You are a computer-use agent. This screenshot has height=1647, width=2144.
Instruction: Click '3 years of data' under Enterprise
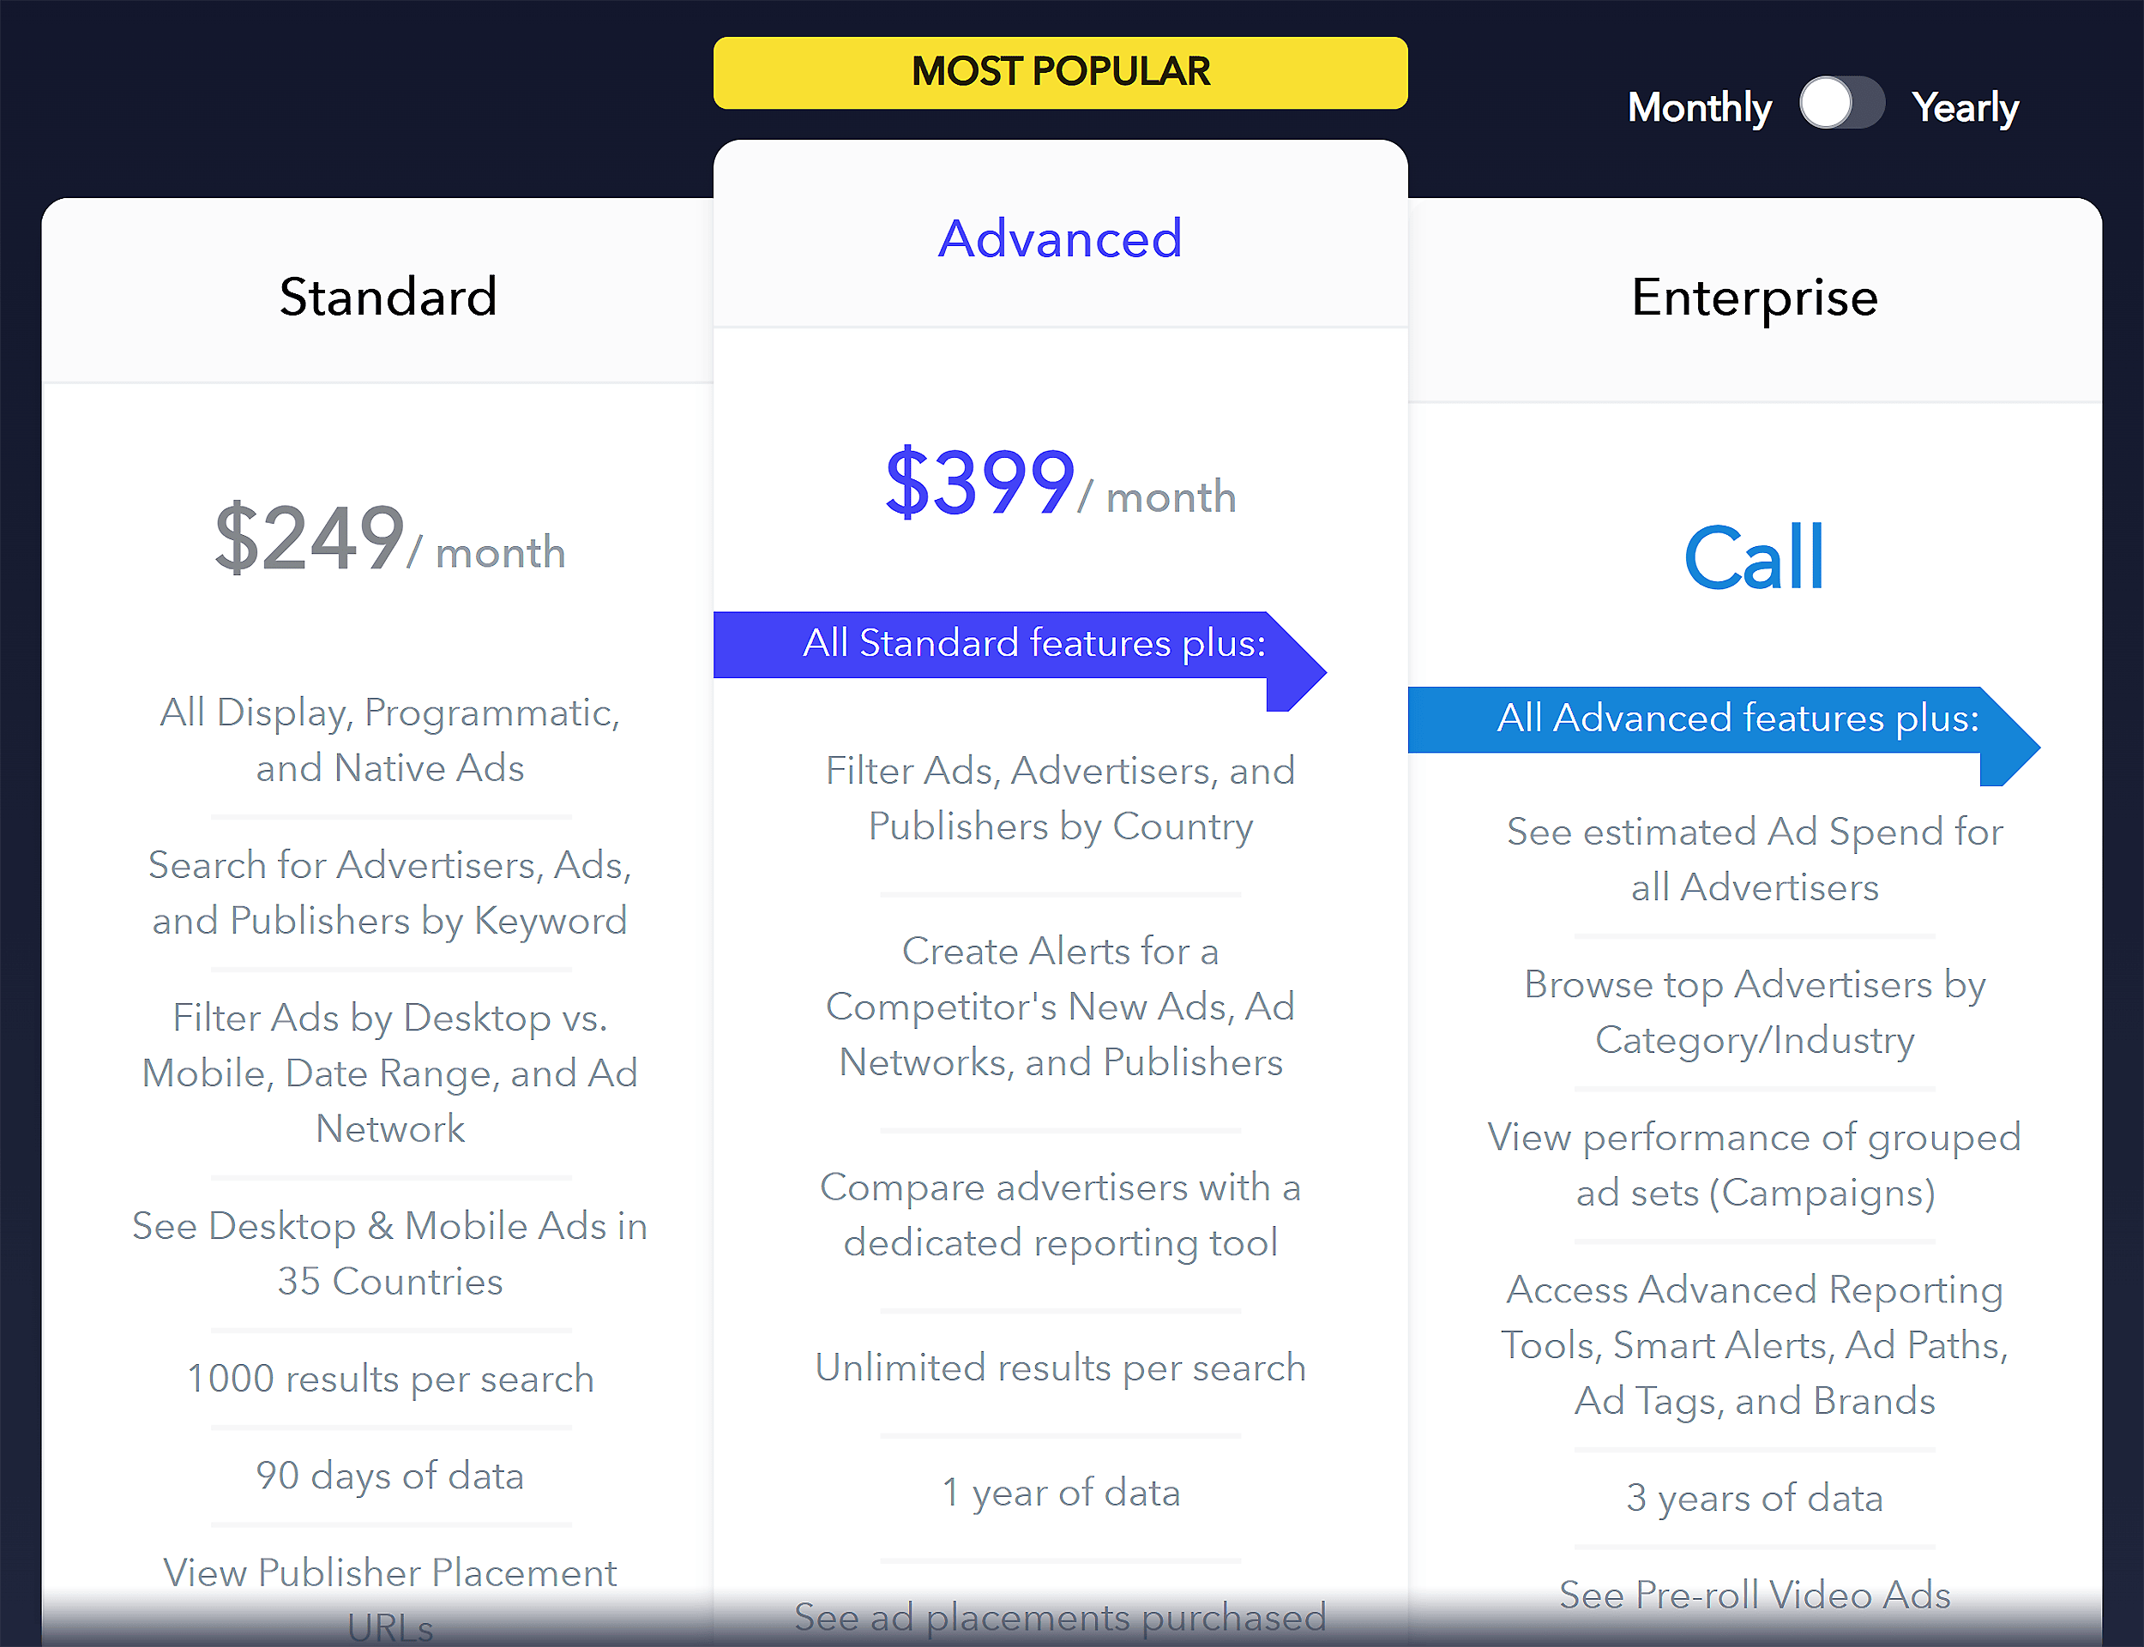[x=1754, y=1497]
